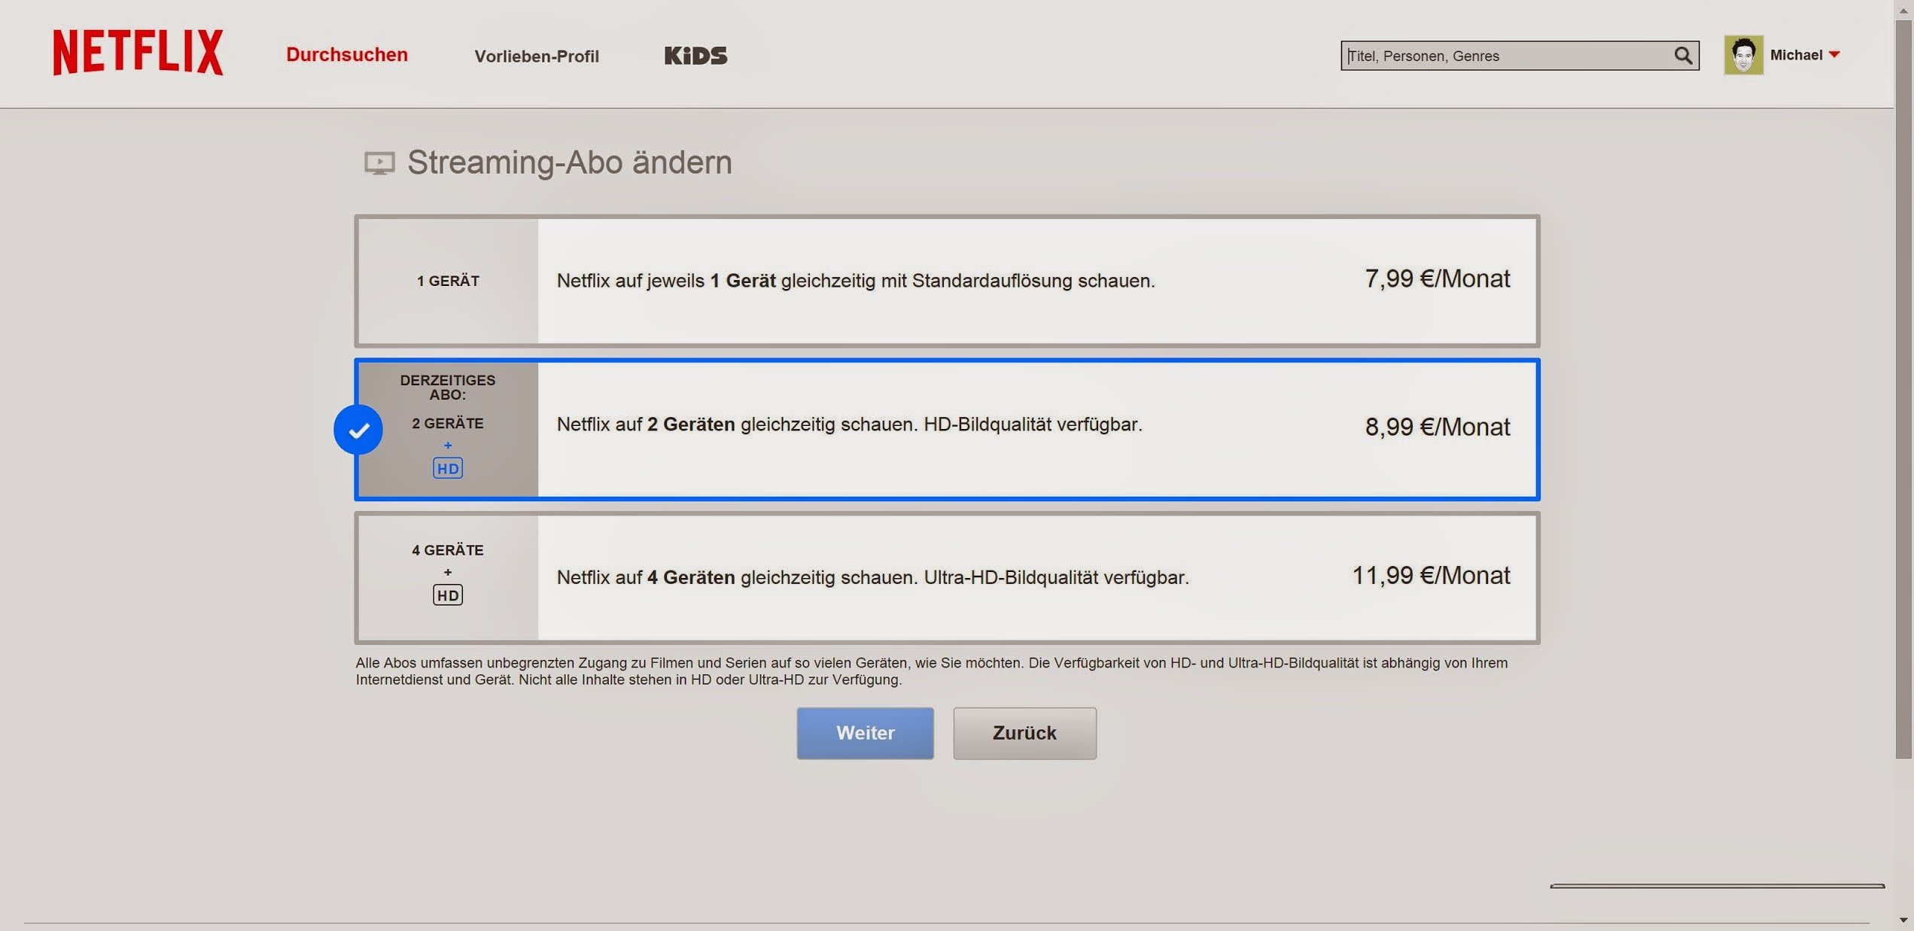Click the blue checkmark circle icon
The height and width of the screenshot is (931, 1914).
point(358,430)
